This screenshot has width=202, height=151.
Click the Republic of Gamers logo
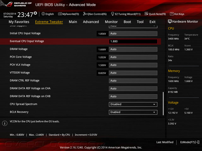tap(16, 4)
